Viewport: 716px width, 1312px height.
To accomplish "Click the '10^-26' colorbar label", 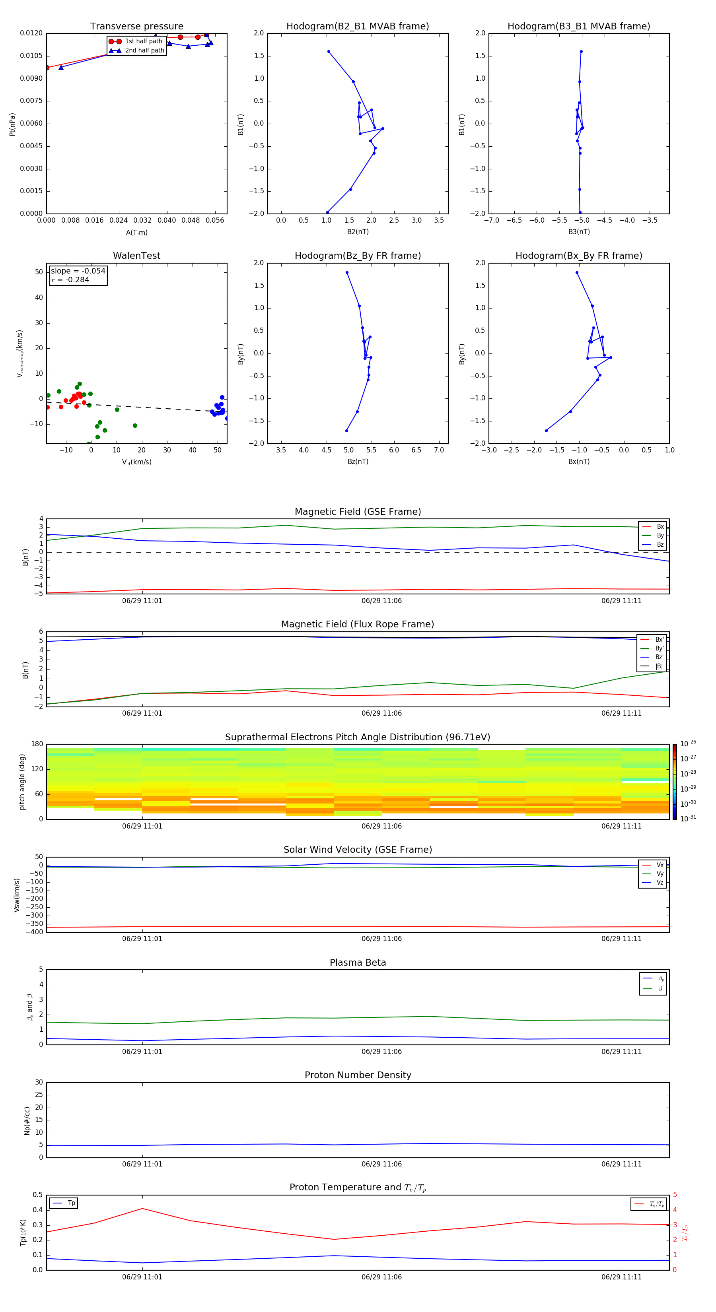I will [x=688, y=743].
